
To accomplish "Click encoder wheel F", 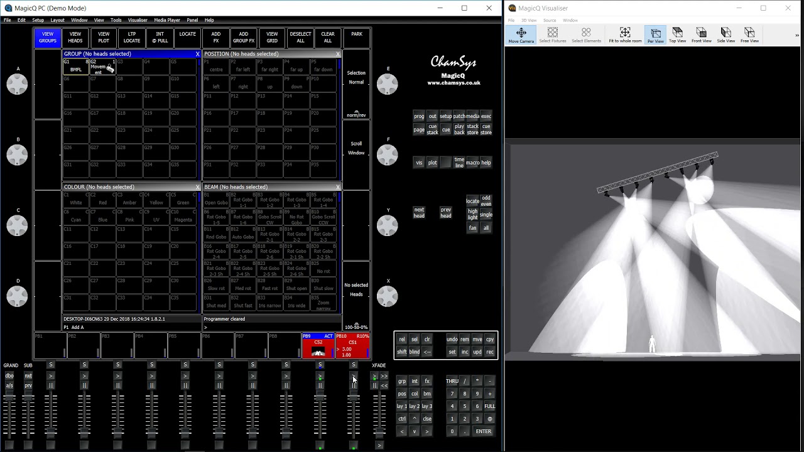I will point(388,155).
